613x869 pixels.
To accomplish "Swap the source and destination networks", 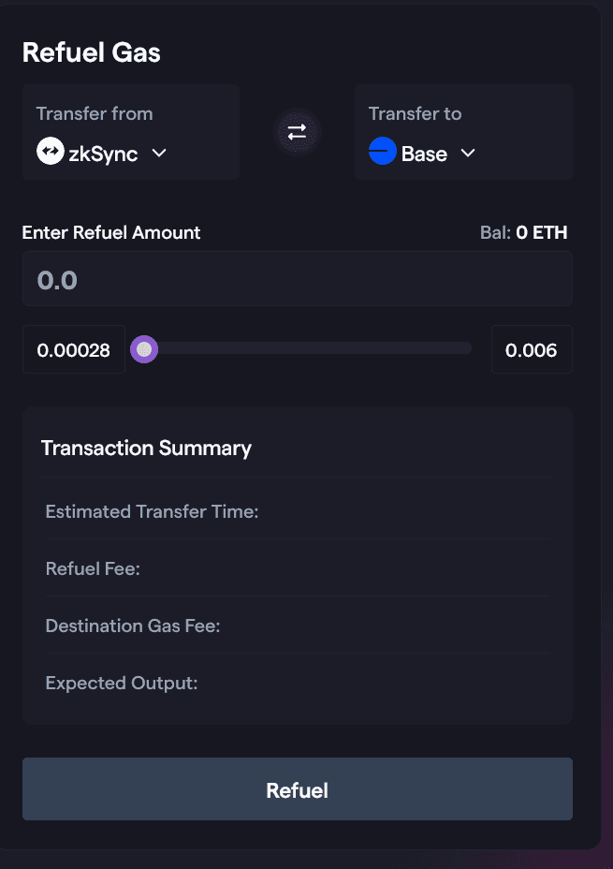I will [297, 132].
